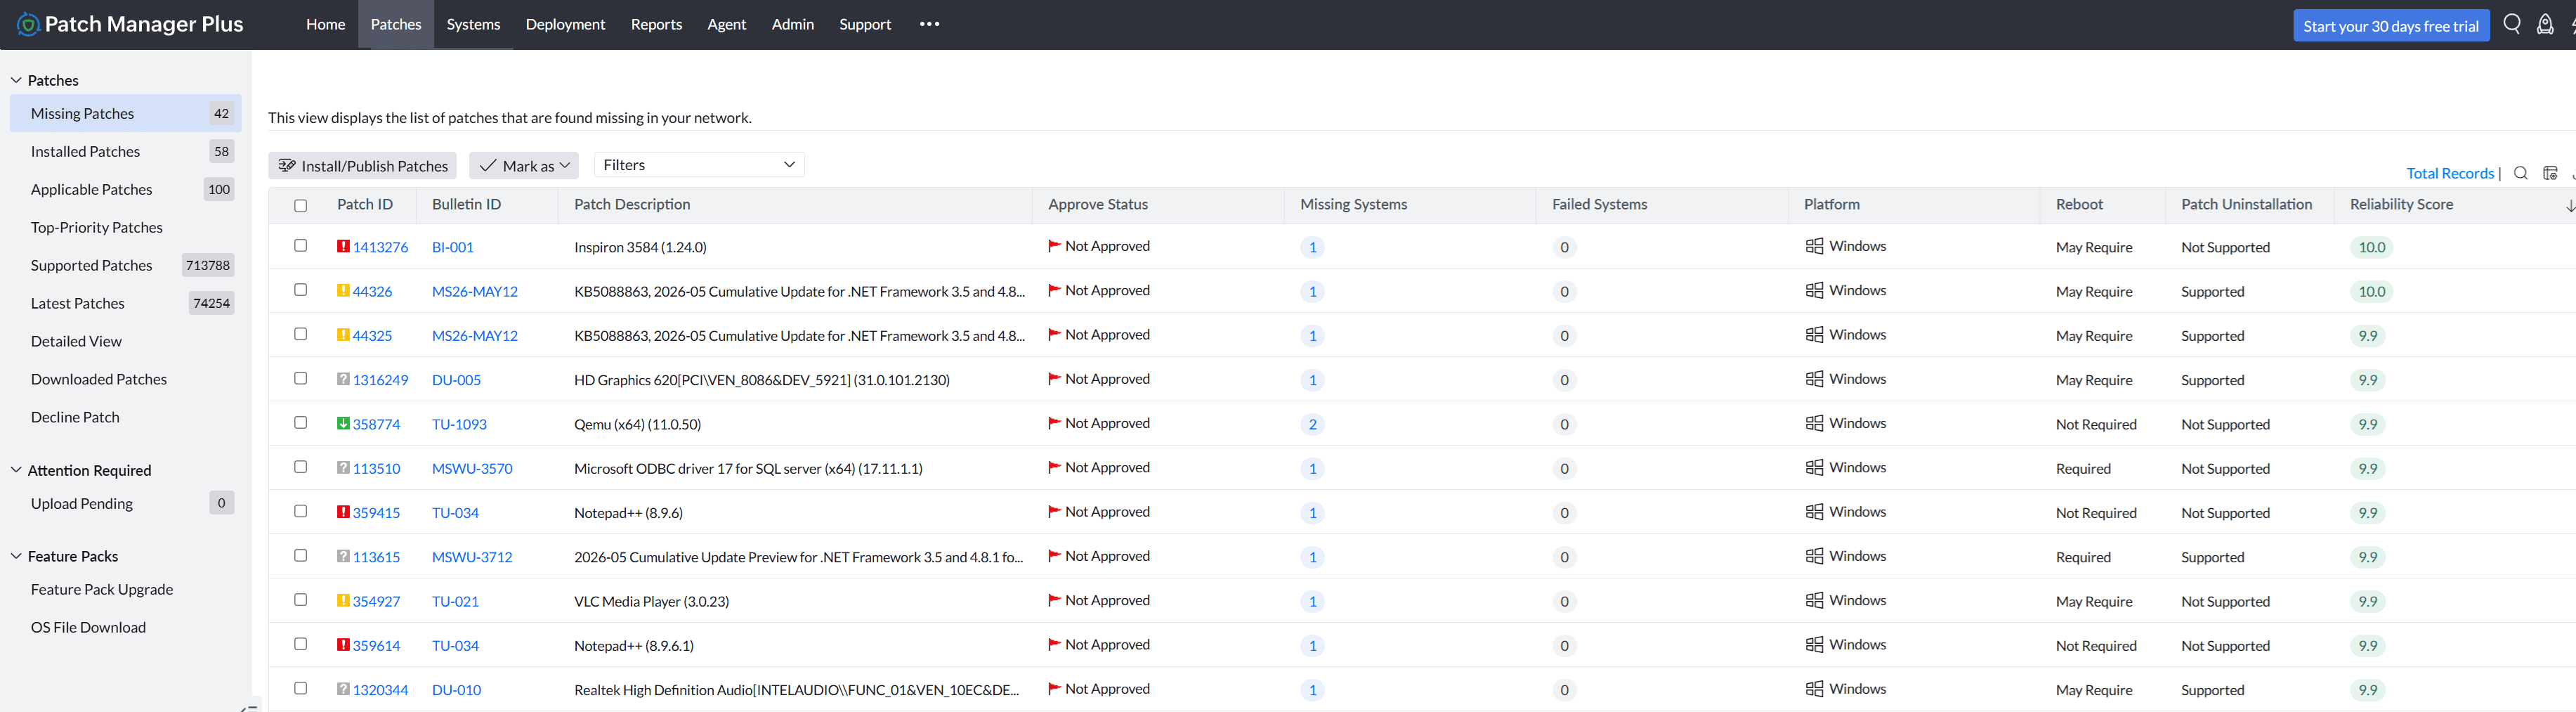The image size is (2576, 712).
Task: Click the table search magnifier icon
Action: [x=2520, y=173]
